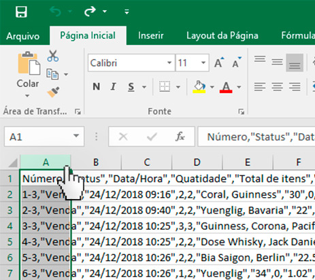Click the Save floppy disk icon
Image resolution: width=315 pixels, height=280 pixels.
click(x=21, y=12)
